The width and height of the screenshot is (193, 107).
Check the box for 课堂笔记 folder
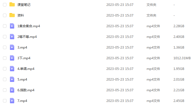(5, 5)
